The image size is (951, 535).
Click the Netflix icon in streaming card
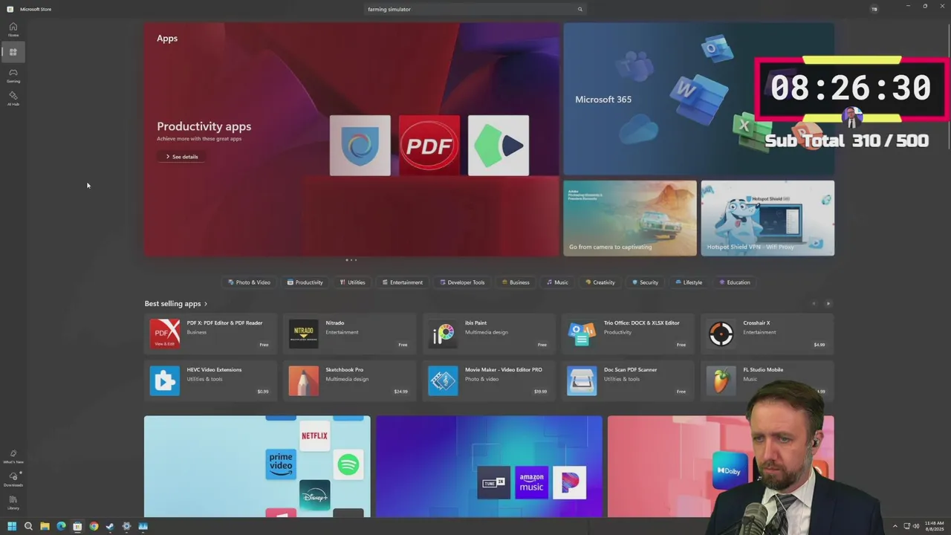[x=314, y=436]
